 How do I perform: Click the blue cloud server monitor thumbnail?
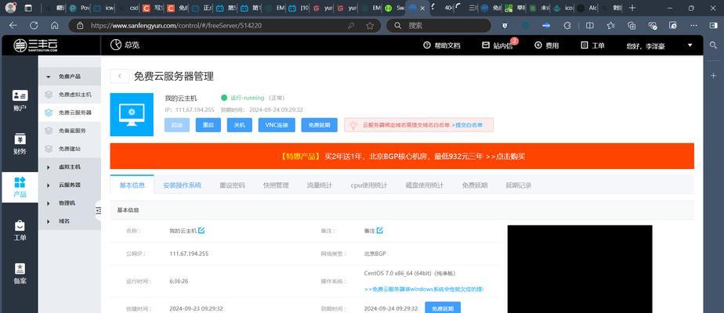132,114
